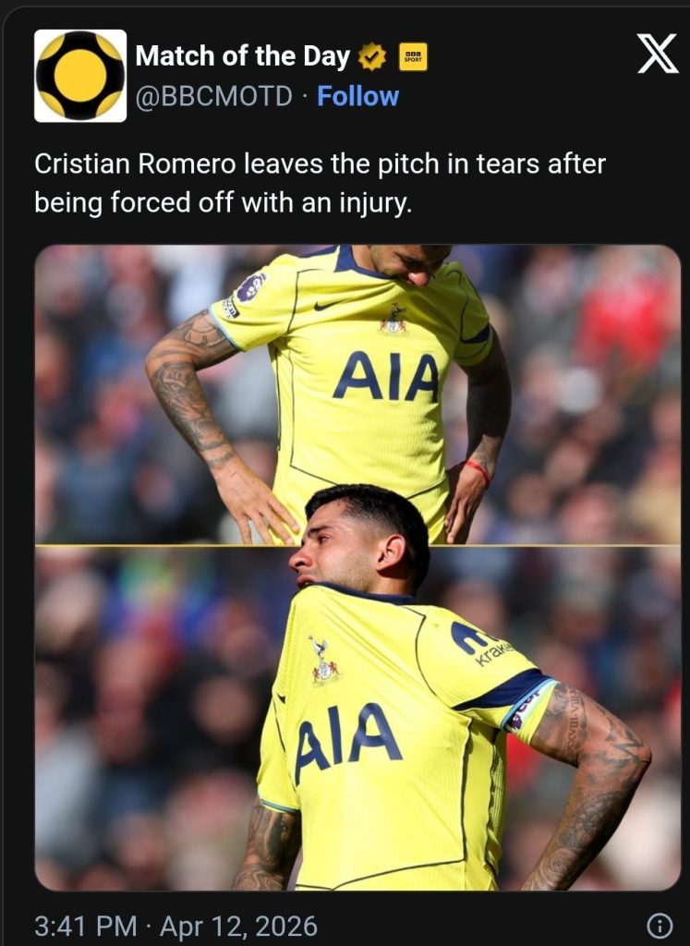Click the X logo in the corner
Screen dimensions: 690x946
point(658,53)
